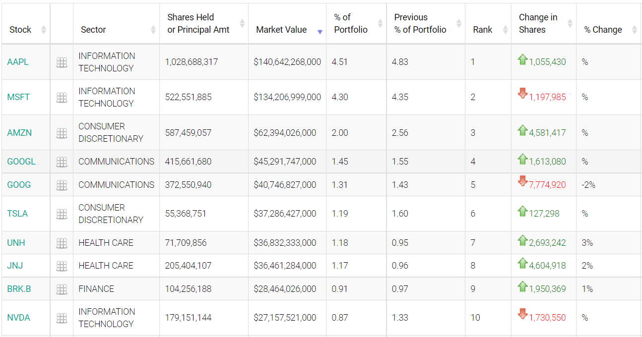Sort by % of Portfolio column
642x337 pixels.
tap(380, 23)
